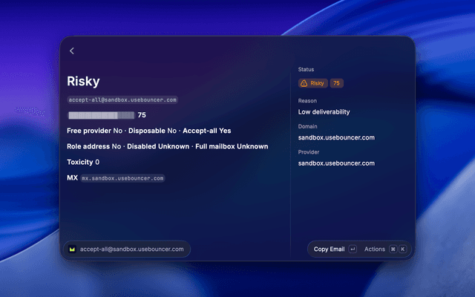
Task: Click the Enter key icon beside Copy Email
Action: [353, 249]
